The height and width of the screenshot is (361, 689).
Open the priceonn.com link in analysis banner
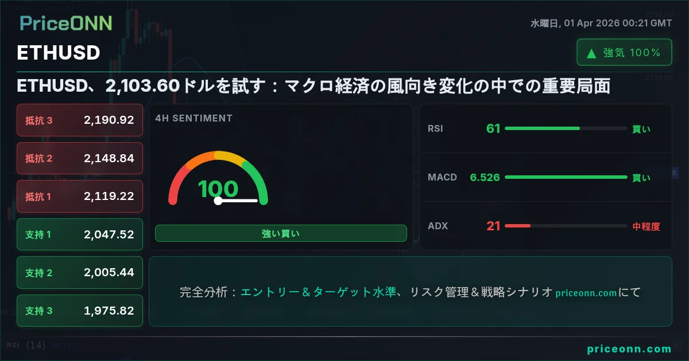coord(586,293)
